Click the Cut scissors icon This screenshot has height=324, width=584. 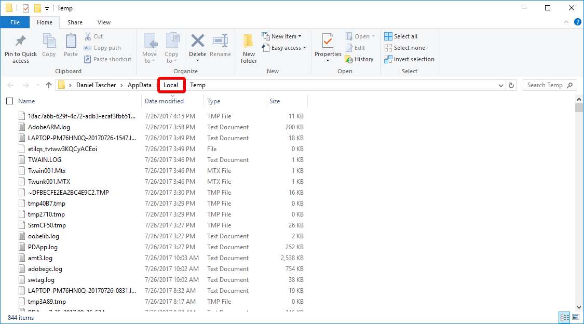tap(88, 36)
